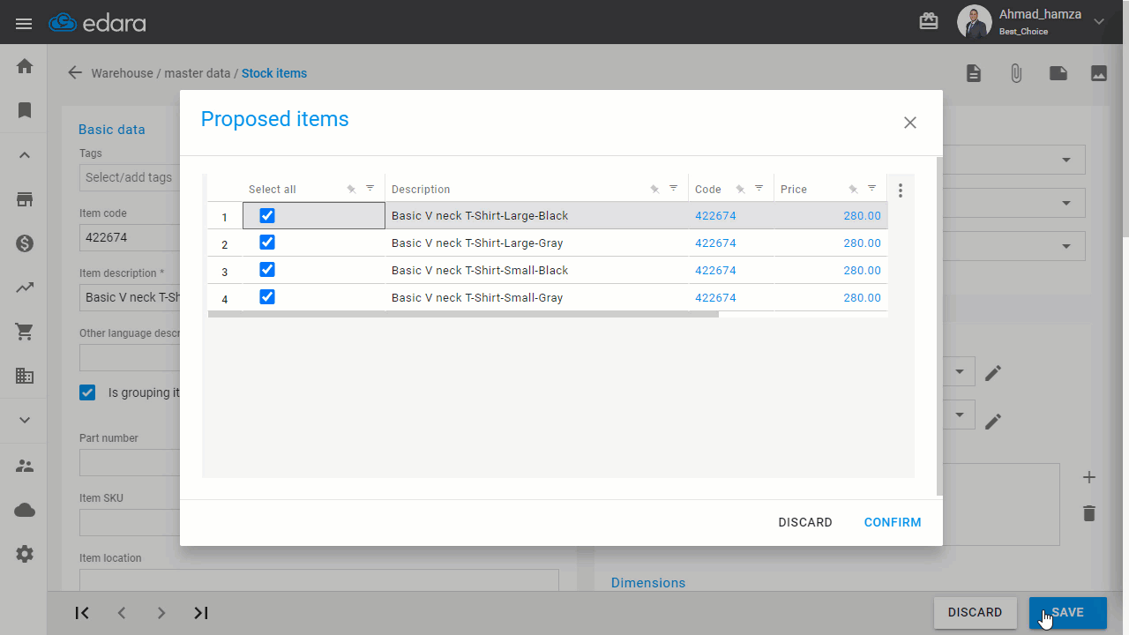Open the Stock items breadcrumb
This screenshot has width=1129, height=635.
pos(274,73)
